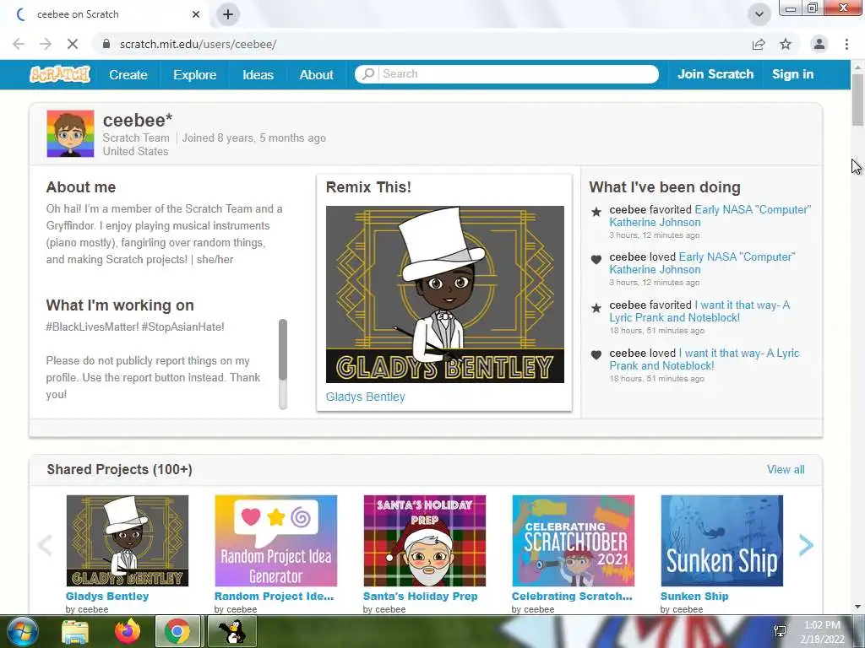Open favorited Early NASA Computer Katherine Johnson link
This screenshot has height=648, width=865.
(710, 216)
